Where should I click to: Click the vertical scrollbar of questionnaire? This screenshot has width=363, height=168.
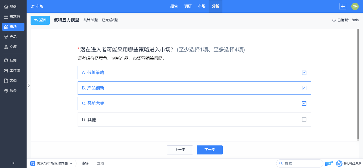point(358,85)
